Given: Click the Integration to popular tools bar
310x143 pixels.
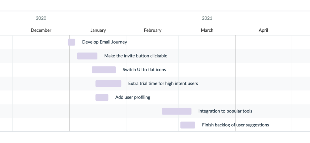Looking at the screenshot, I should [x=177, y=111].
